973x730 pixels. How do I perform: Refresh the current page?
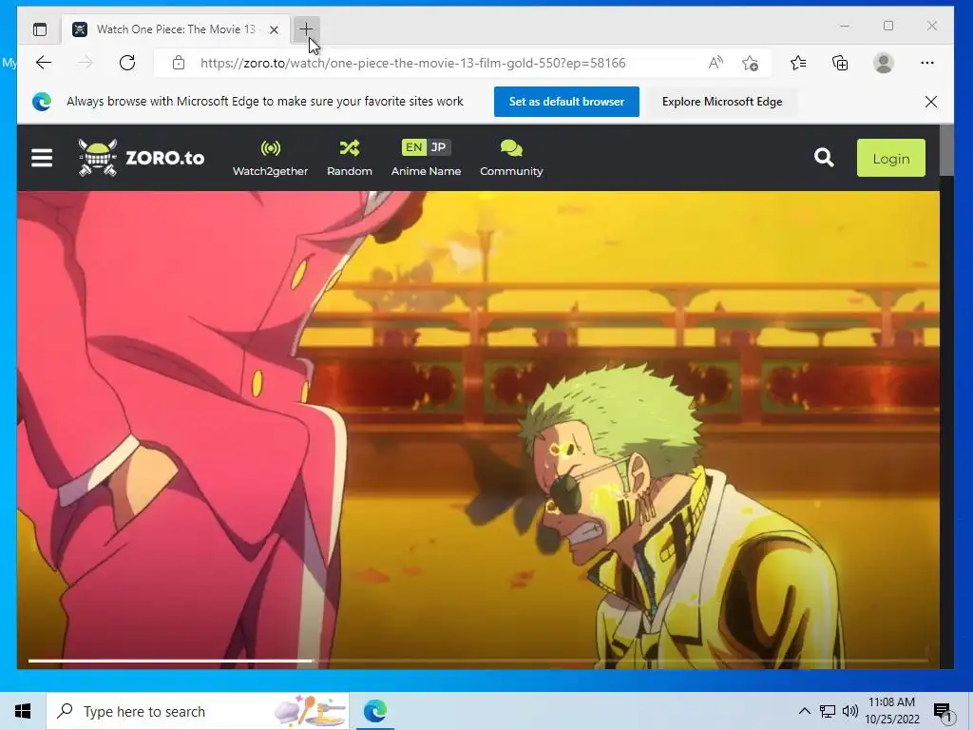pyautogui.click(x=127, y=63)
